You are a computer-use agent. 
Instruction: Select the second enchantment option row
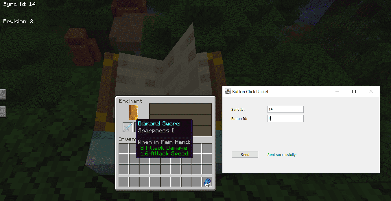180,120
